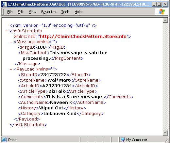Click the My Computer zone icon
The height and width of the screenshot is (143, 170).
pos(123,140)
